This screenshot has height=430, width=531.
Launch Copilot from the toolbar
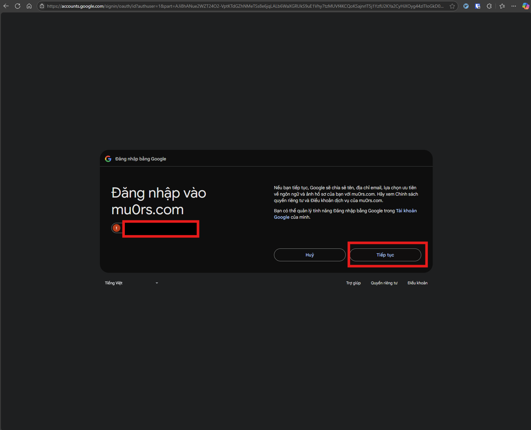coord(525,6)
